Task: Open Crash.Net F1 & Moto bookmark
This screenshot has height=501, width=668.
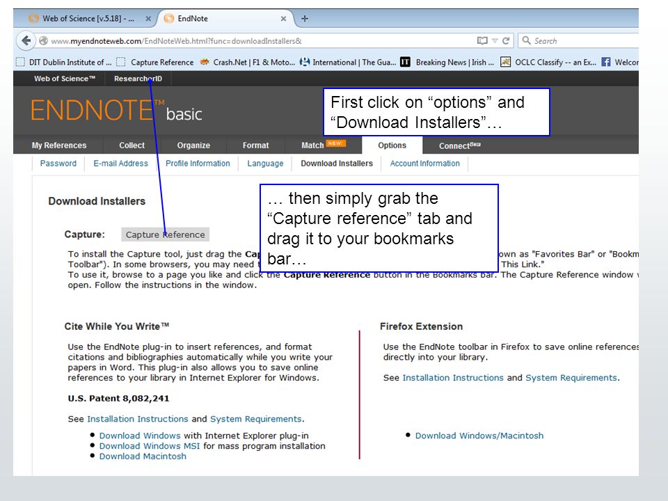Action: click(248, 62)
